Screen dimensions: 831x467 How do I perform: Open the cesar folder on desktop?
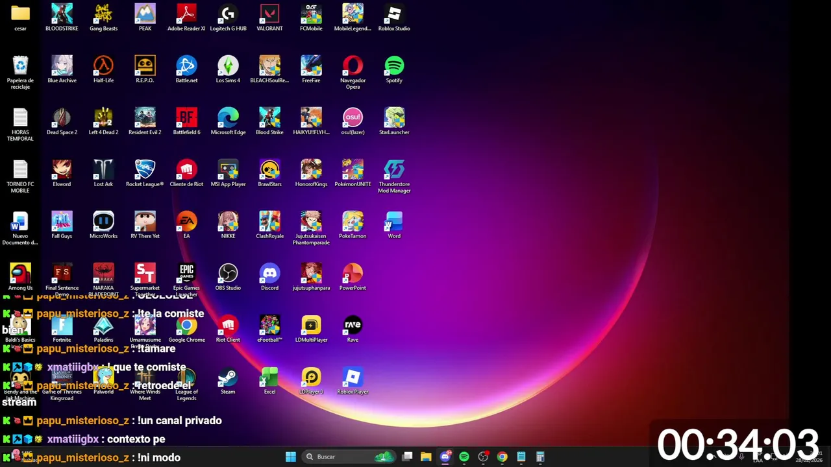pos(20,18)
